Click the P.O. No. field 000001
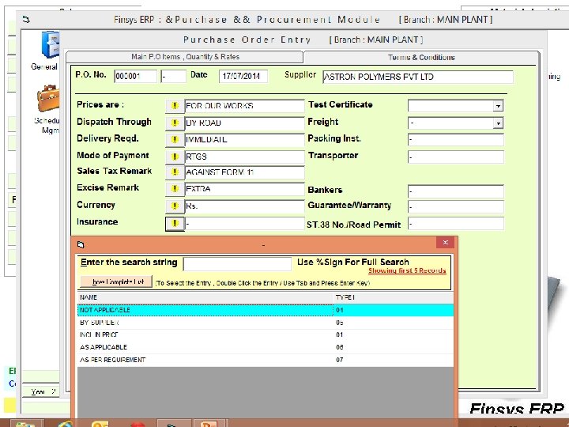 click(x=135, y=76)
